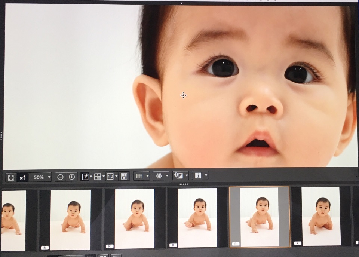Expand the grid options dropdown arrow
This screenshot has width=359, height=257.
tap(147, 176)
